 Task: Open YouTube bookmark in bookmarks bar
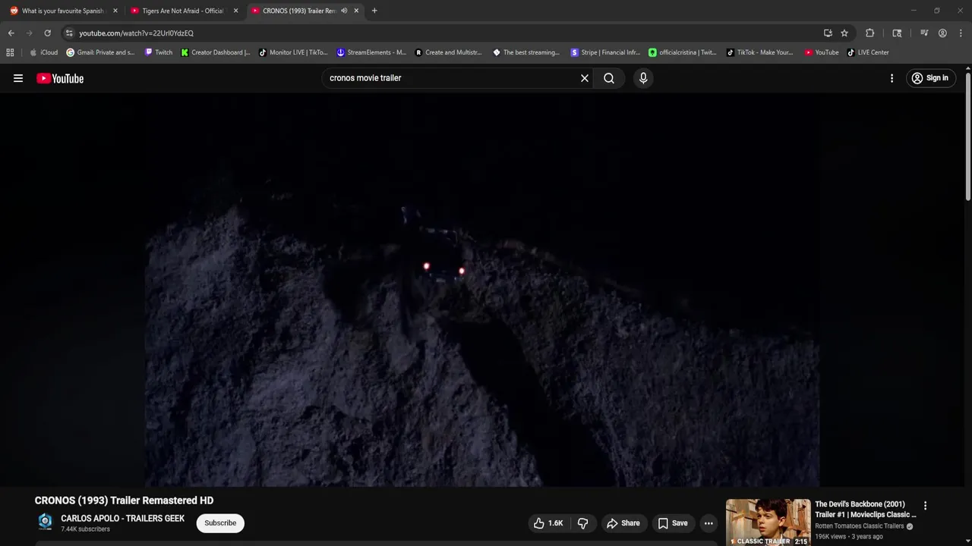pyautogui.click(x=822, y=52)
